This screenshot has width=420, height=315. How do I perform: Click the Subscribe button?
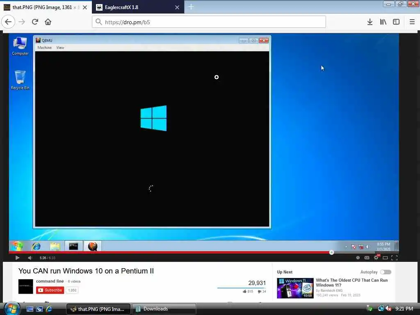pos(50,290)
